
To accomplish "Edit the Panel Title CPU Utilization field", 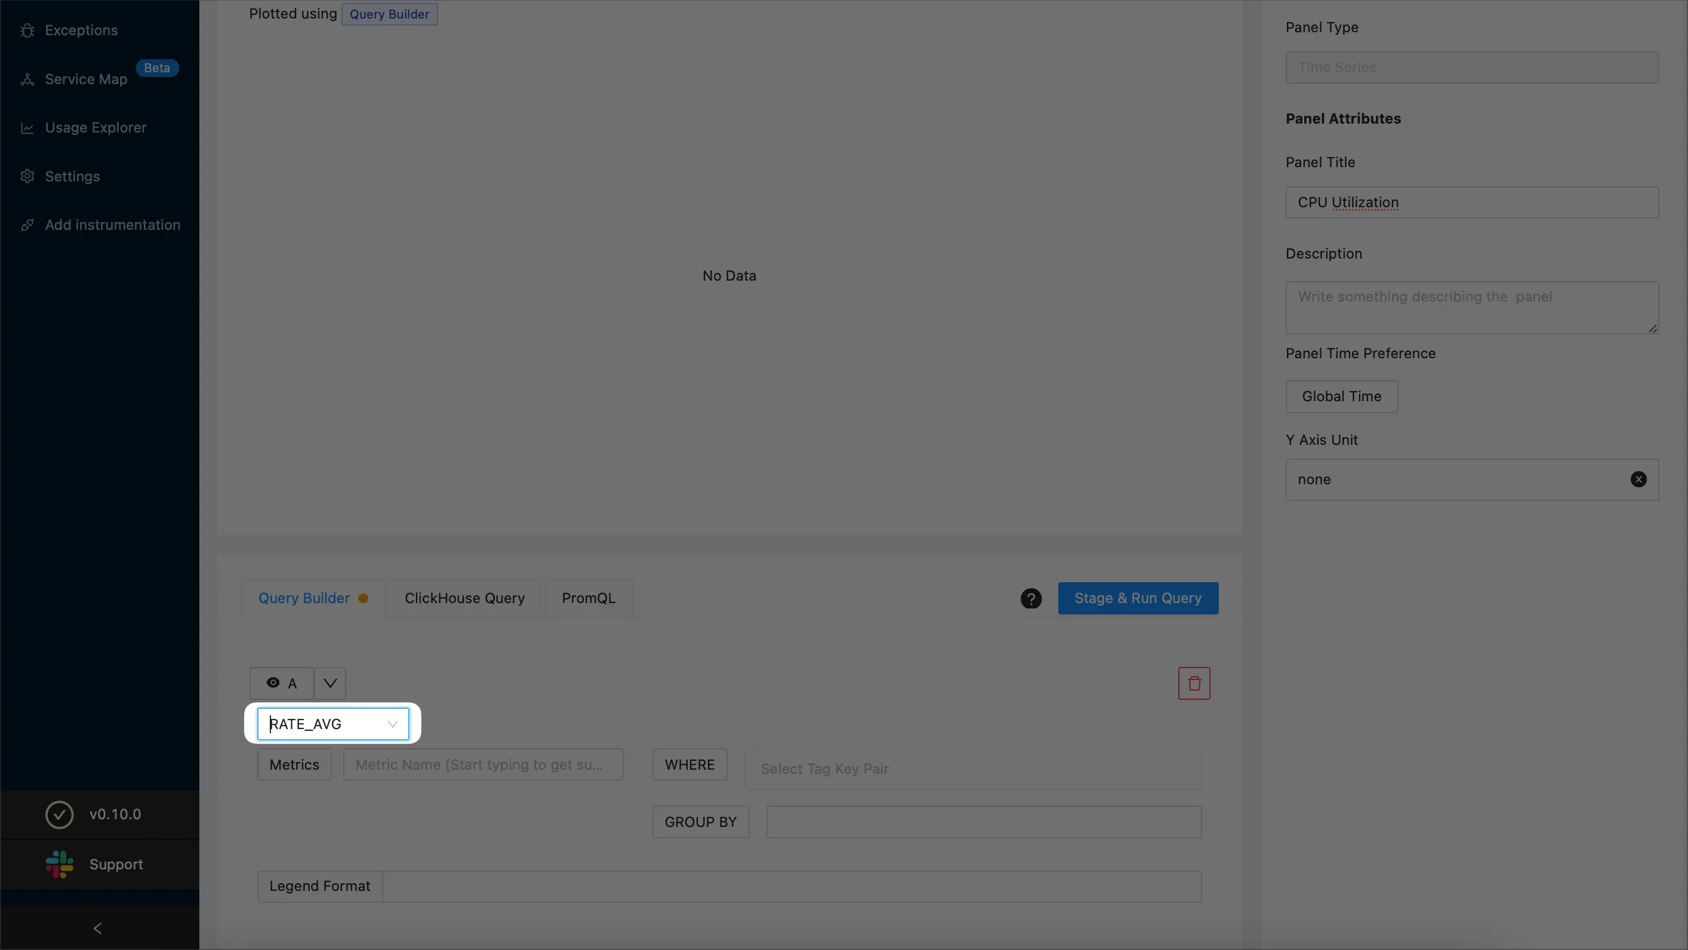I will 1472,202.
